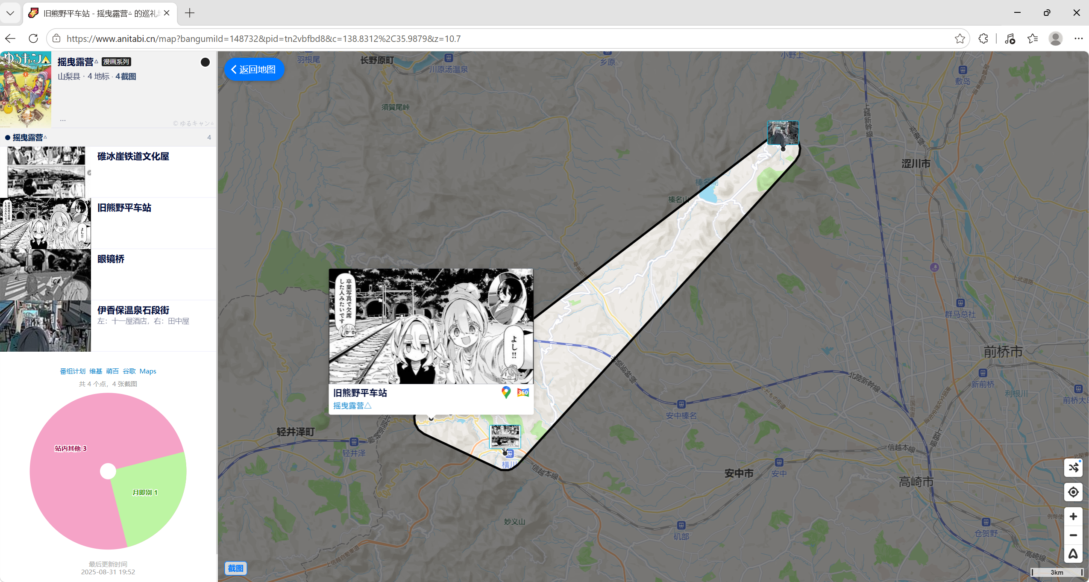
Task: Refresh the current browser page
Action: (33, 38)
